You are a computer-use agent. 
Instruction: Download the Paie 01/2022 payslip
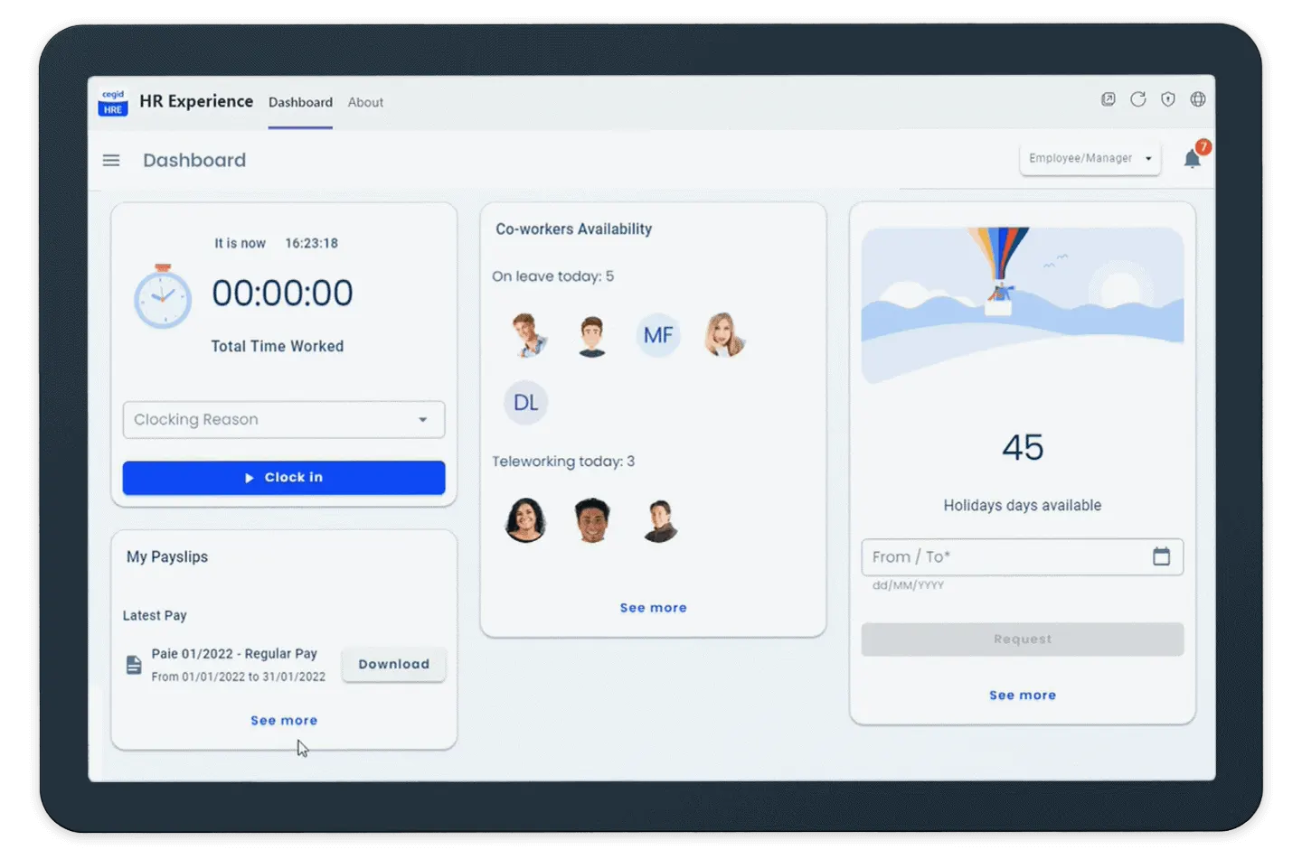tap(393, 665)
